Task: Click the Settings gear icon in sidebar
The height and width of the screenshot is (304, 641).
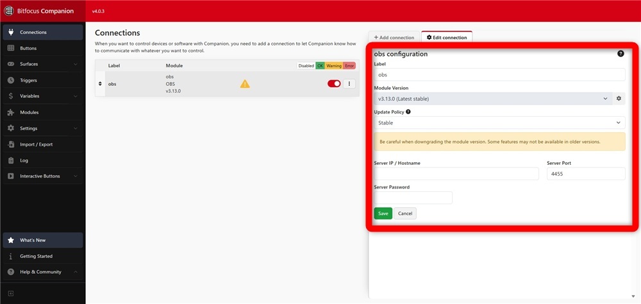Action: pos(11,128)
